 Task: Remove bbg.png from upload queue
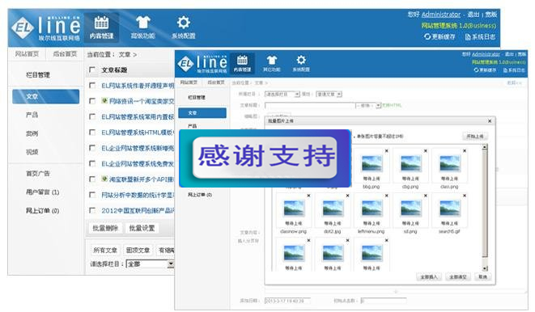point(387,150)
